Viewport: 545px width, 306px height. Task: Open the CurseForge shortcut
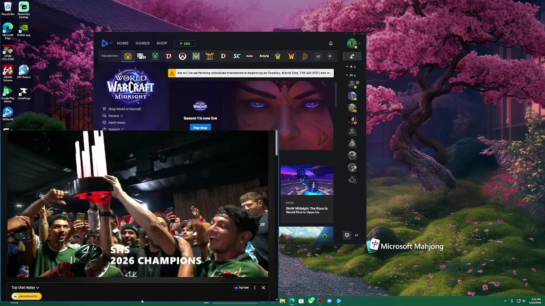pyautogui.click(x=23, y=93)
